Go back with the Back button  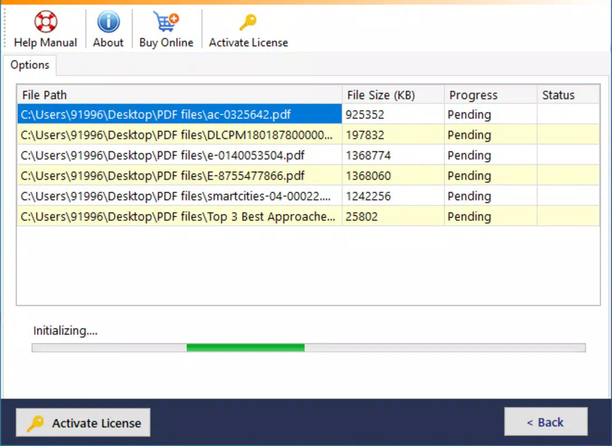click(546, 422)
